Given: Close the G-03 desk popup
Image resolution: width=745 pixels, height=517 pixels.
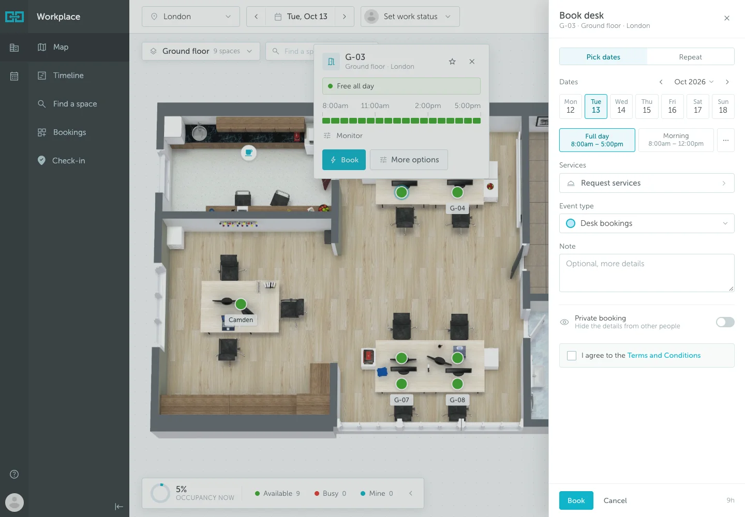Looking at the screenshot, I should [472, 62].
